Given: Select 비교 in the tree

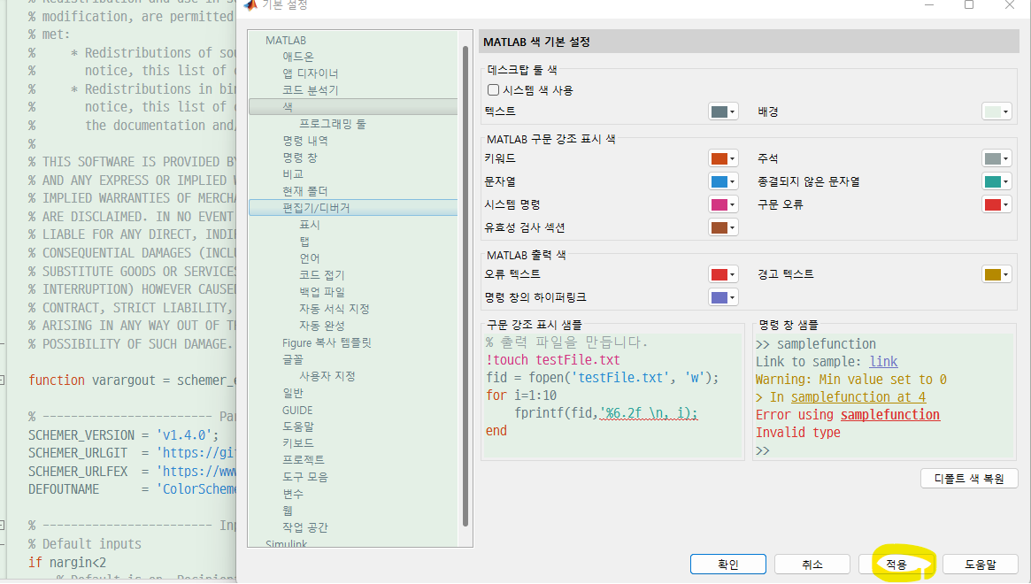Looking at the screenshot, I should 293,174.
